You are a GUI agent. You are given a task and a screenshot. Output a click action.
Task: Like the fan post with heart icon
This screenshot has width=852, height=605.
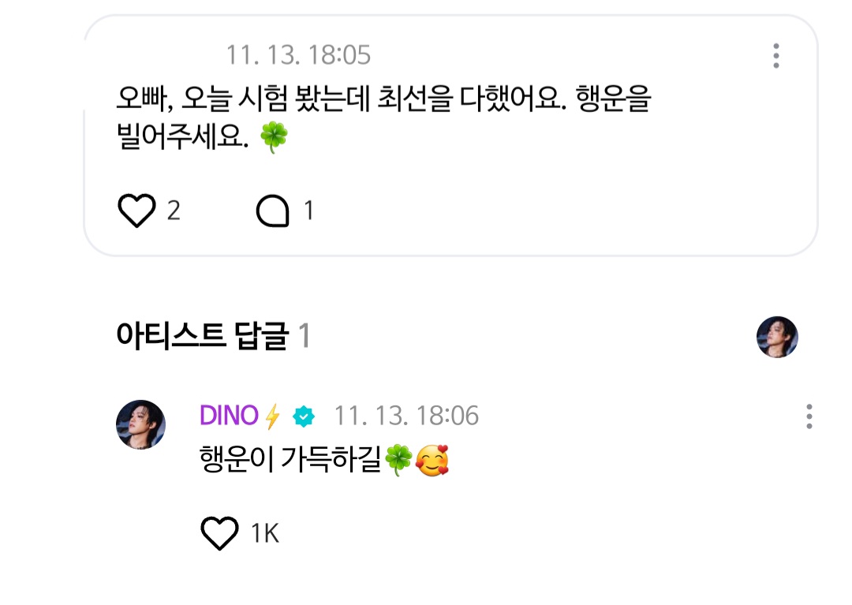pyautogui.click(x=136, y=211)
